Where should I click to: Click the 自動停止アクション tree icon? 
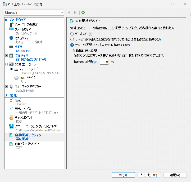[x=11, y=144]
